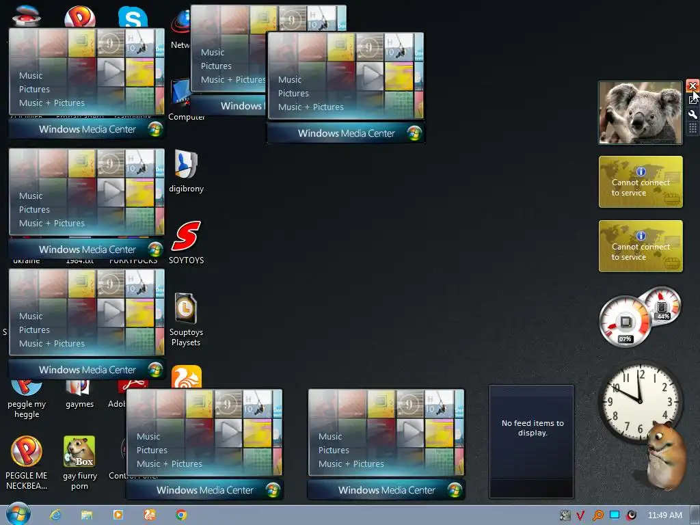700x525 pixels.
Task: Click the koala slideshow picture
Action: point(640,113)
